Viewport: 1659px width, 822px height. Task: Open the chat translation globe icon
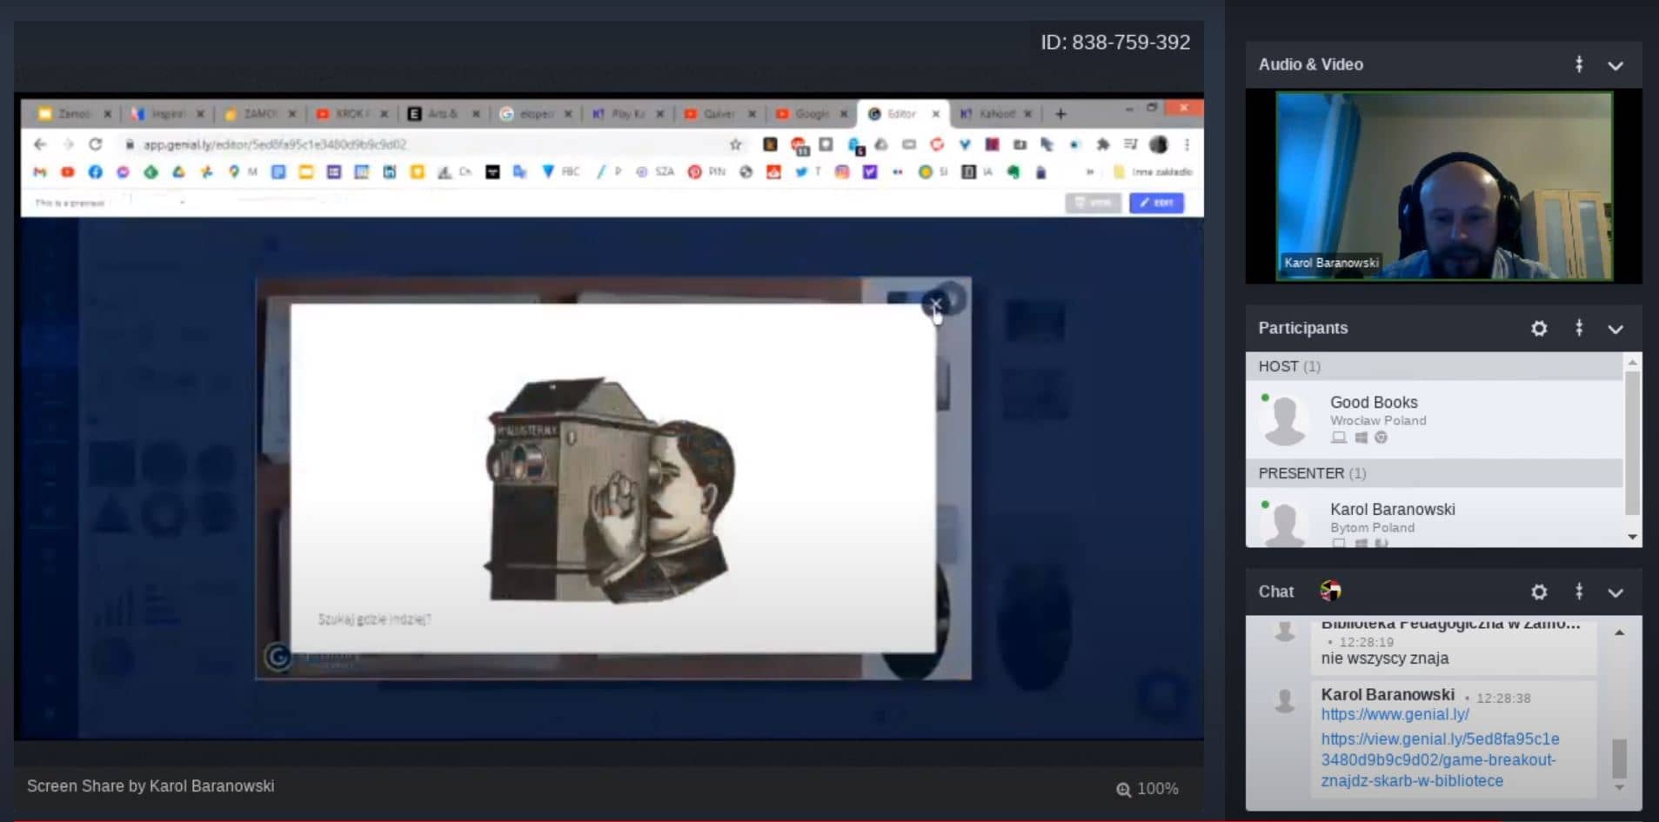(1330, 591)
